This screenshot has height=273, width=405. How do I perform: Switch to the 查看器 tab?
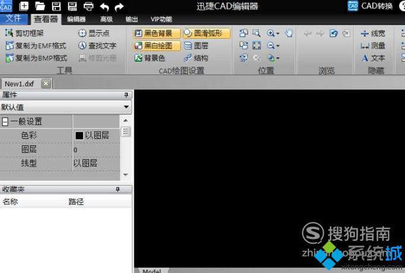(46, 19)
